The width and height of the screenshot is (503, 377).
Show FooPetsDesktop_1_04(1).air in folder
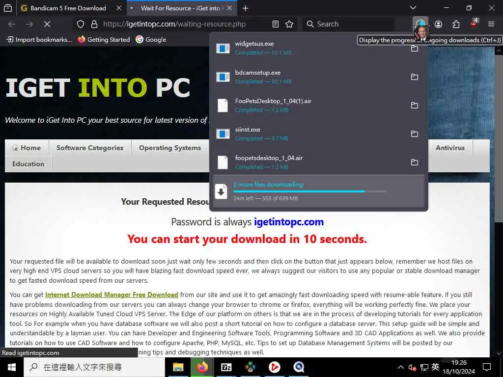[x=415, y=106]
